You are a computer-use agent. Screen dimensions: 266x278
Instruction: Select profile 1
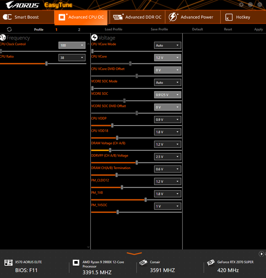coord(56,30)
